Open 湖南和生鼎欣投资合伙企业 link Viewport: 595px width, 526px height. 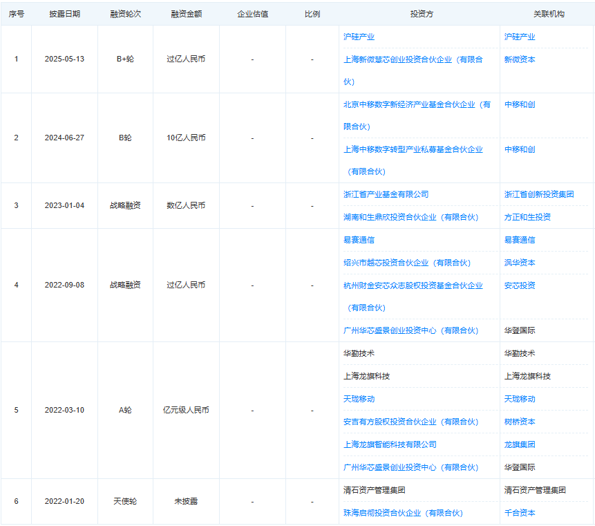[x=410, y=218]
